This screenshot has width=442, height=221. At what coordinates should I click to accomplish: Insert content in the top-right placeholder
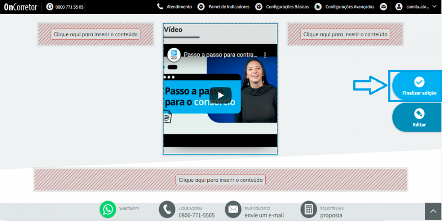345,34
